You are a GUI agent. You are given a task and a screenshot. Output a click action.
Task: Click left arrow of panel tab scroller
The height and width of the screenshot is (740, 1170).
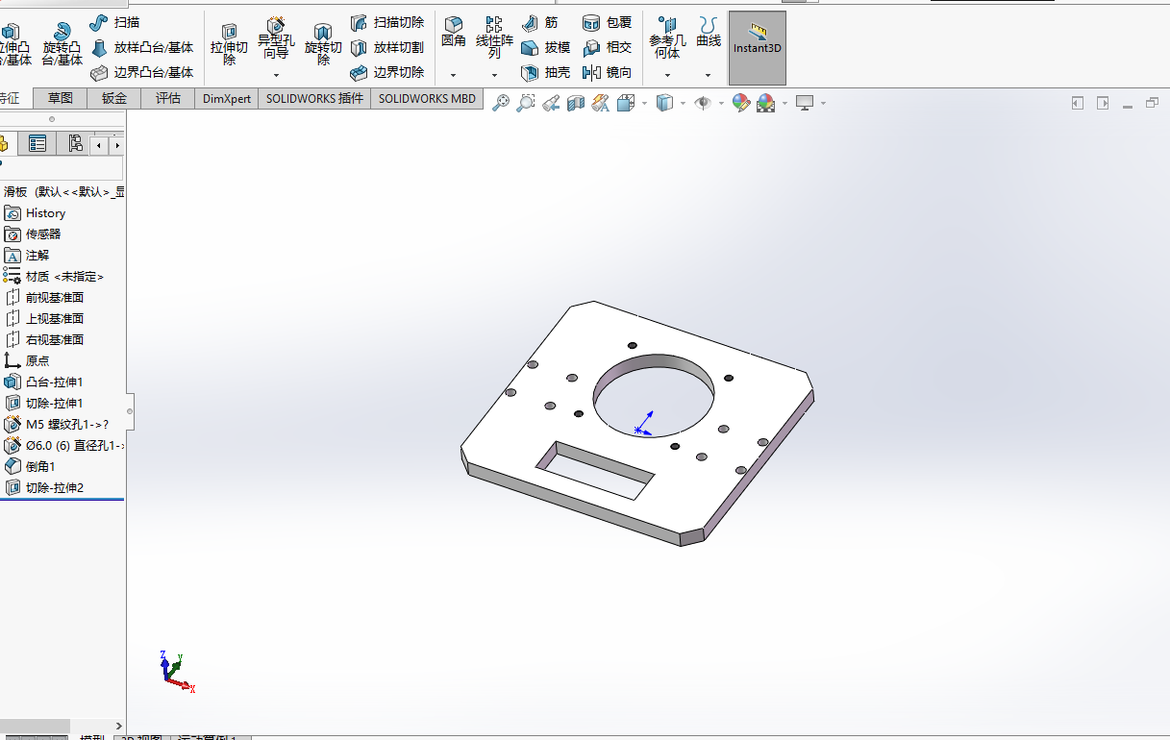click(99, 145)
